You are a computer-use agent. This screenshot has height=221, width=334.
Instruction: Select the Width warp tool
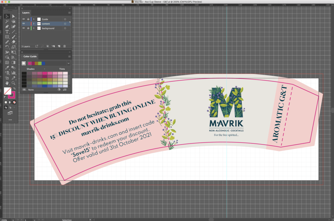click(7, 52)
